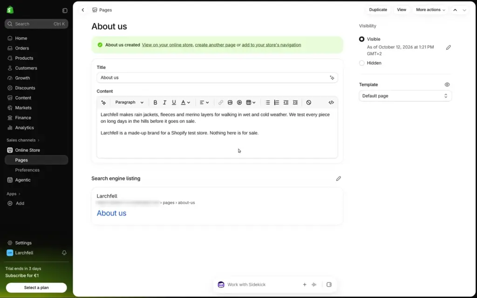This screenshot has height=298, width=477.
Task: Open Customers in the sidebar
Action: click(x=36, y=68)
